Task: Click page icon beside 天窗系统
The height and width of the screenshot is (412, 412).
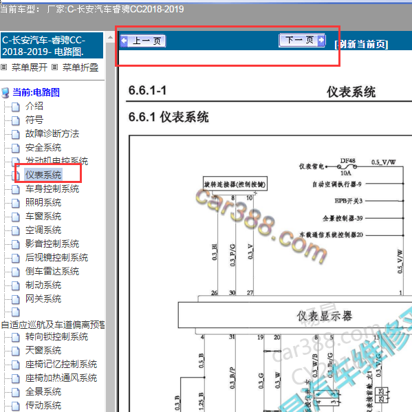Action: point(16,351)
